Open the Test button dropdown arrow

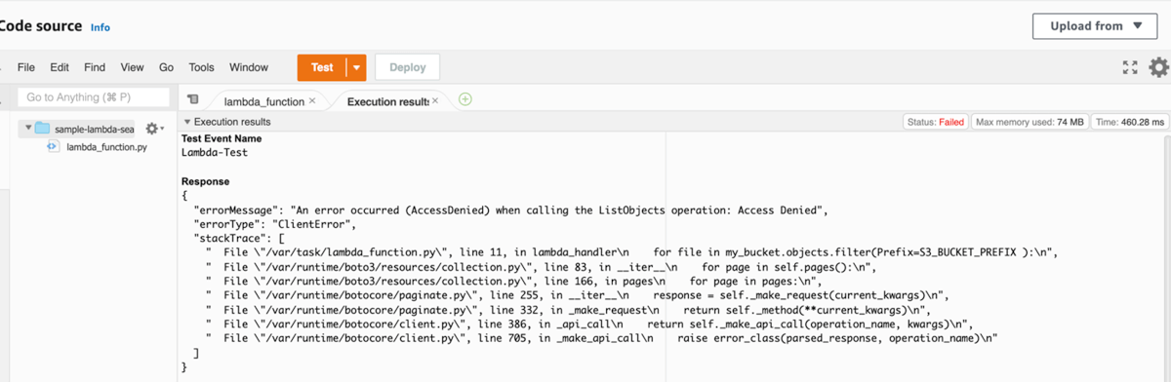[356, 67]
